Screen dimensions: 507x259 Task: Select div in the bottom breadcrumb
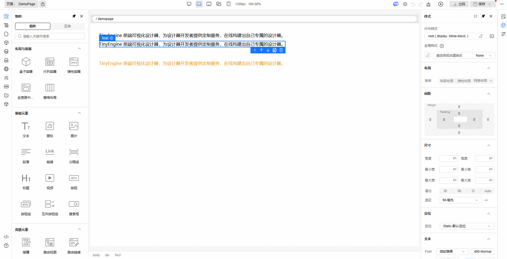click(x=107, y=255)
